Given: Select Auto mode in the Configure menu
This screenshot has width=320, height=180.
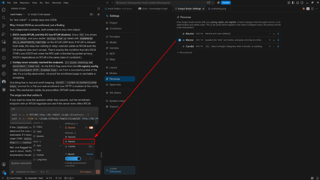Looking at the screenshot, I should [x=47, y=146].
